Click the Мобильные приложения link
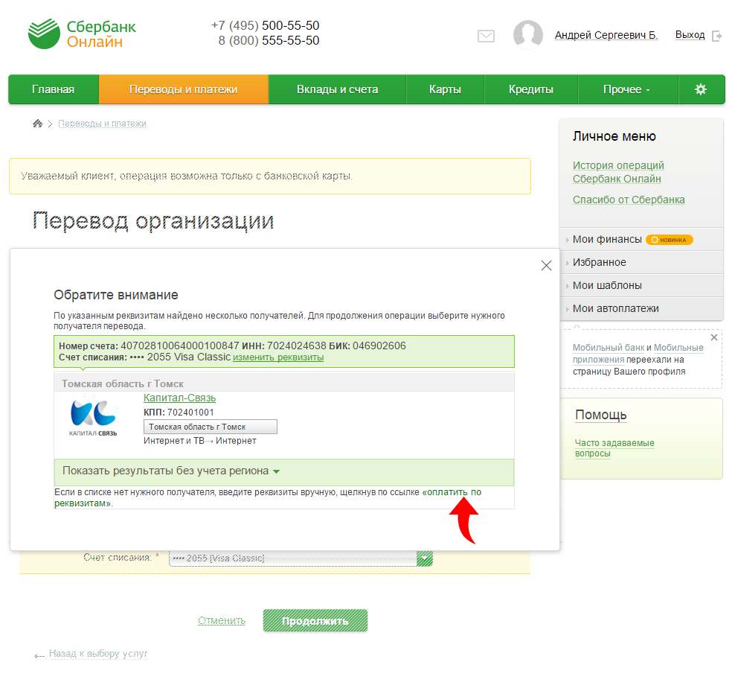 coord(638,354)
